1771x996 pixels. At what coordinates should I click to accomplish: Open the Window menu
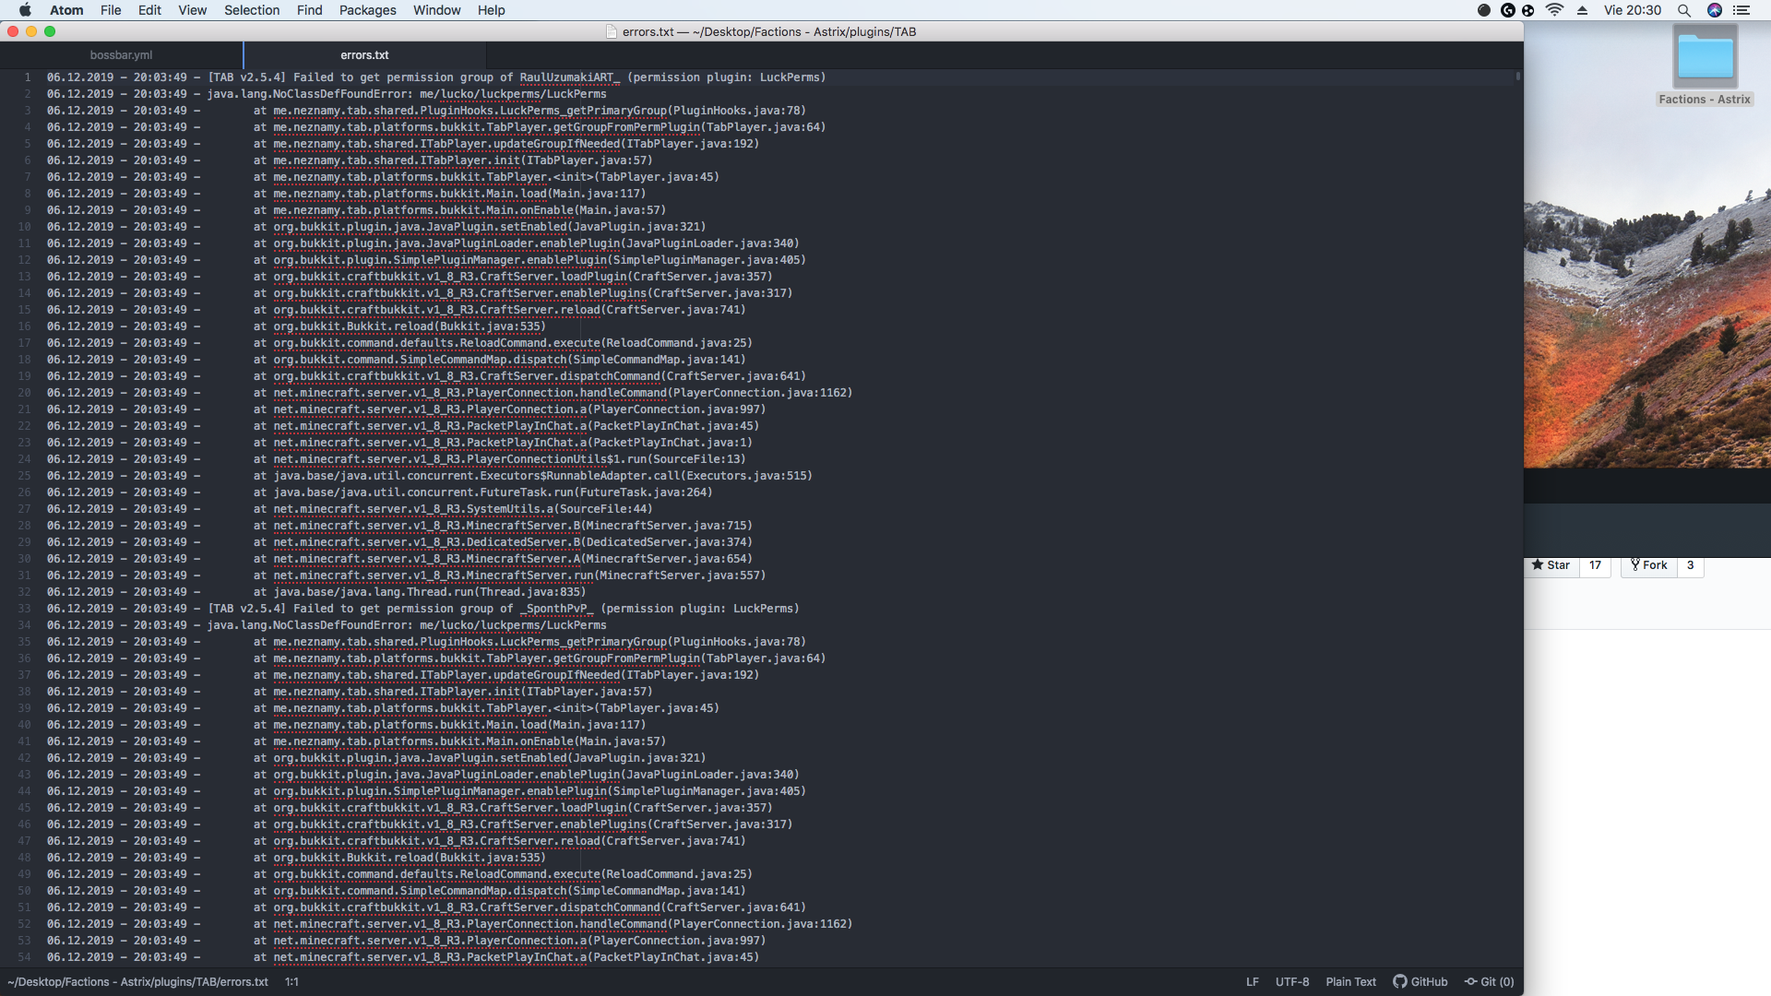click(436, 10)
